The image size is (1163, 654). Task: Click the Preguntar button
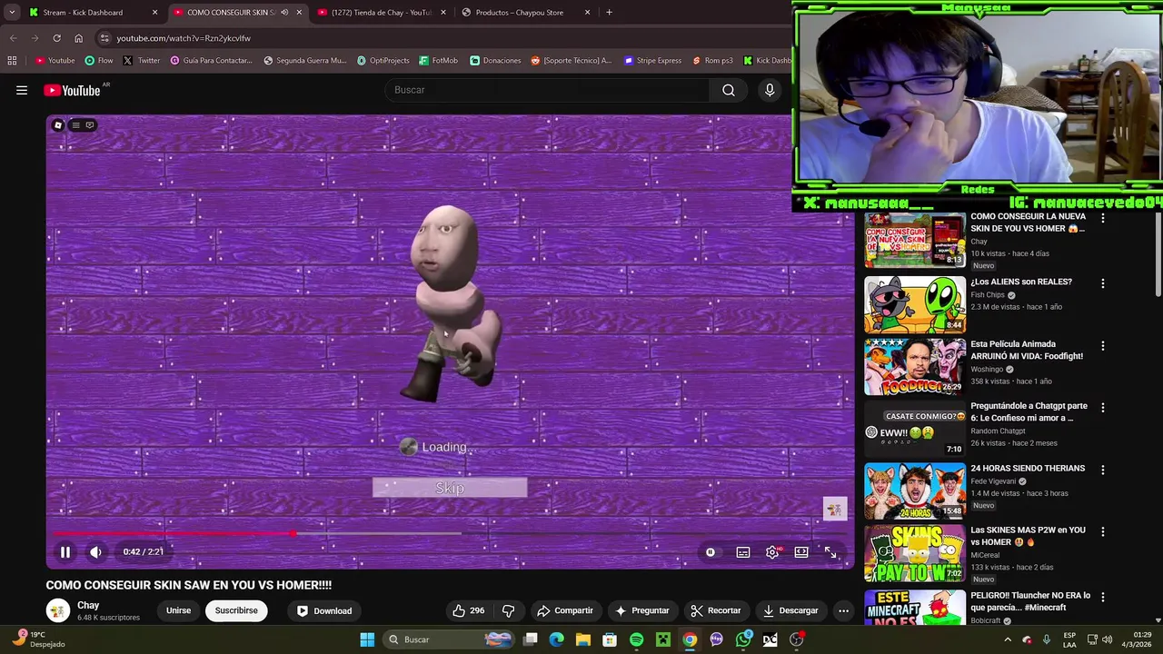tap(642, 610)
